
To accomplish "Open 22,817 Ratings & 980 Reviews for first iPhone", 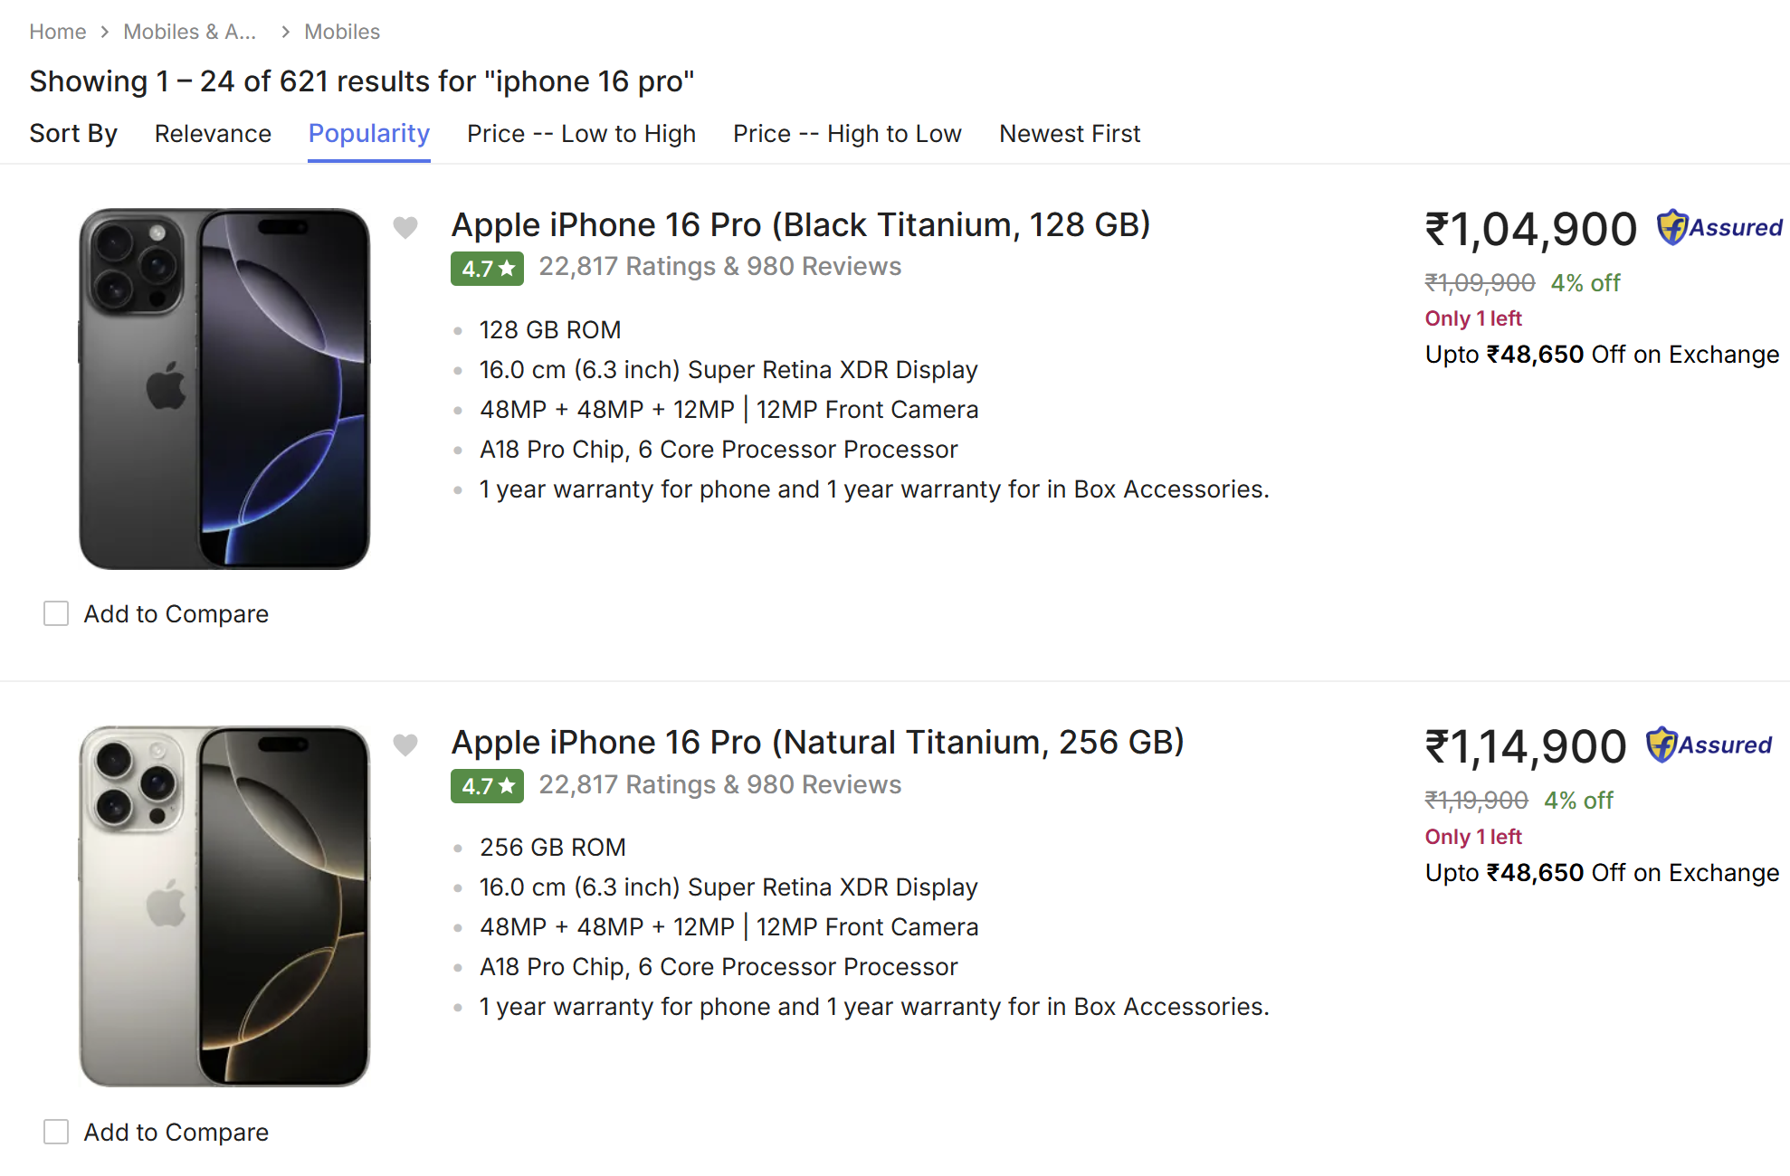I will click(x=719, y=266).
